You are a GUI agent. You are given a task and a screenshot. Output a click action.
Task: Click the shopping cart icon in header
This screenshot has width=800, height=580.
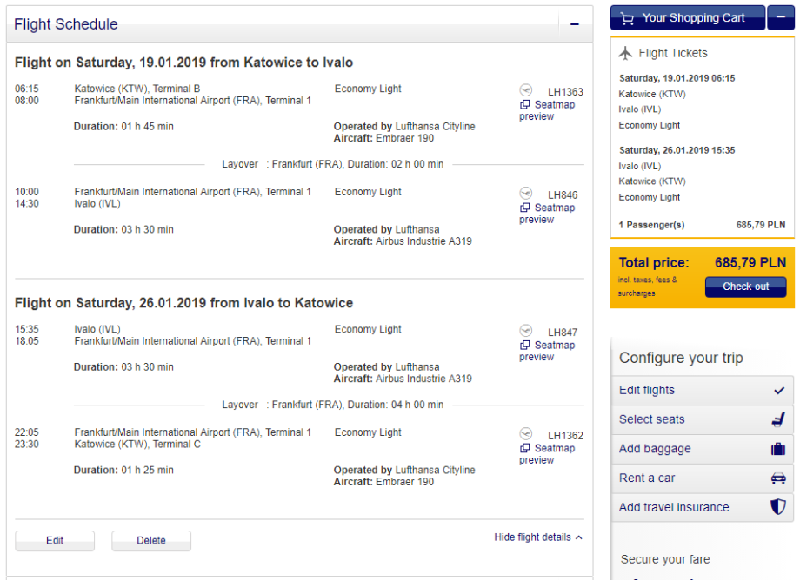click(629, 18)
